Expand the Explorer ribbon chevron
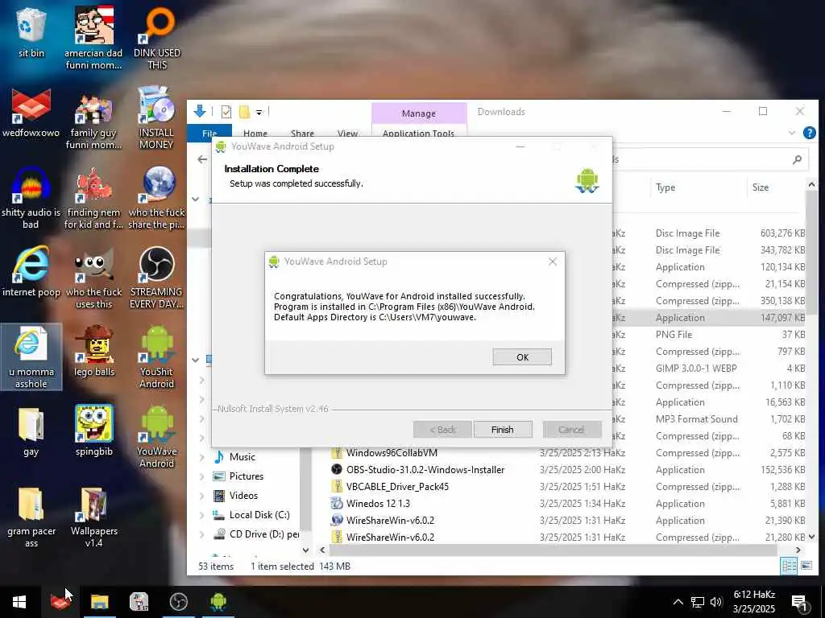 [x=792, y=133]
